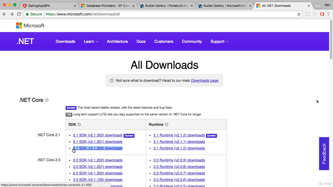Reload the page with the refresh icon
This screenshot has width=333, height=187.
pos(19,14)
